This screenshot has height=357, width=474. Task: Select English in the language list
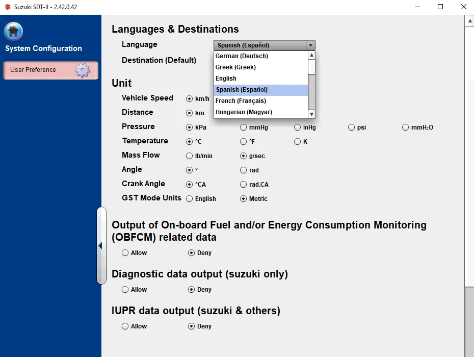(x=226, y=79)
